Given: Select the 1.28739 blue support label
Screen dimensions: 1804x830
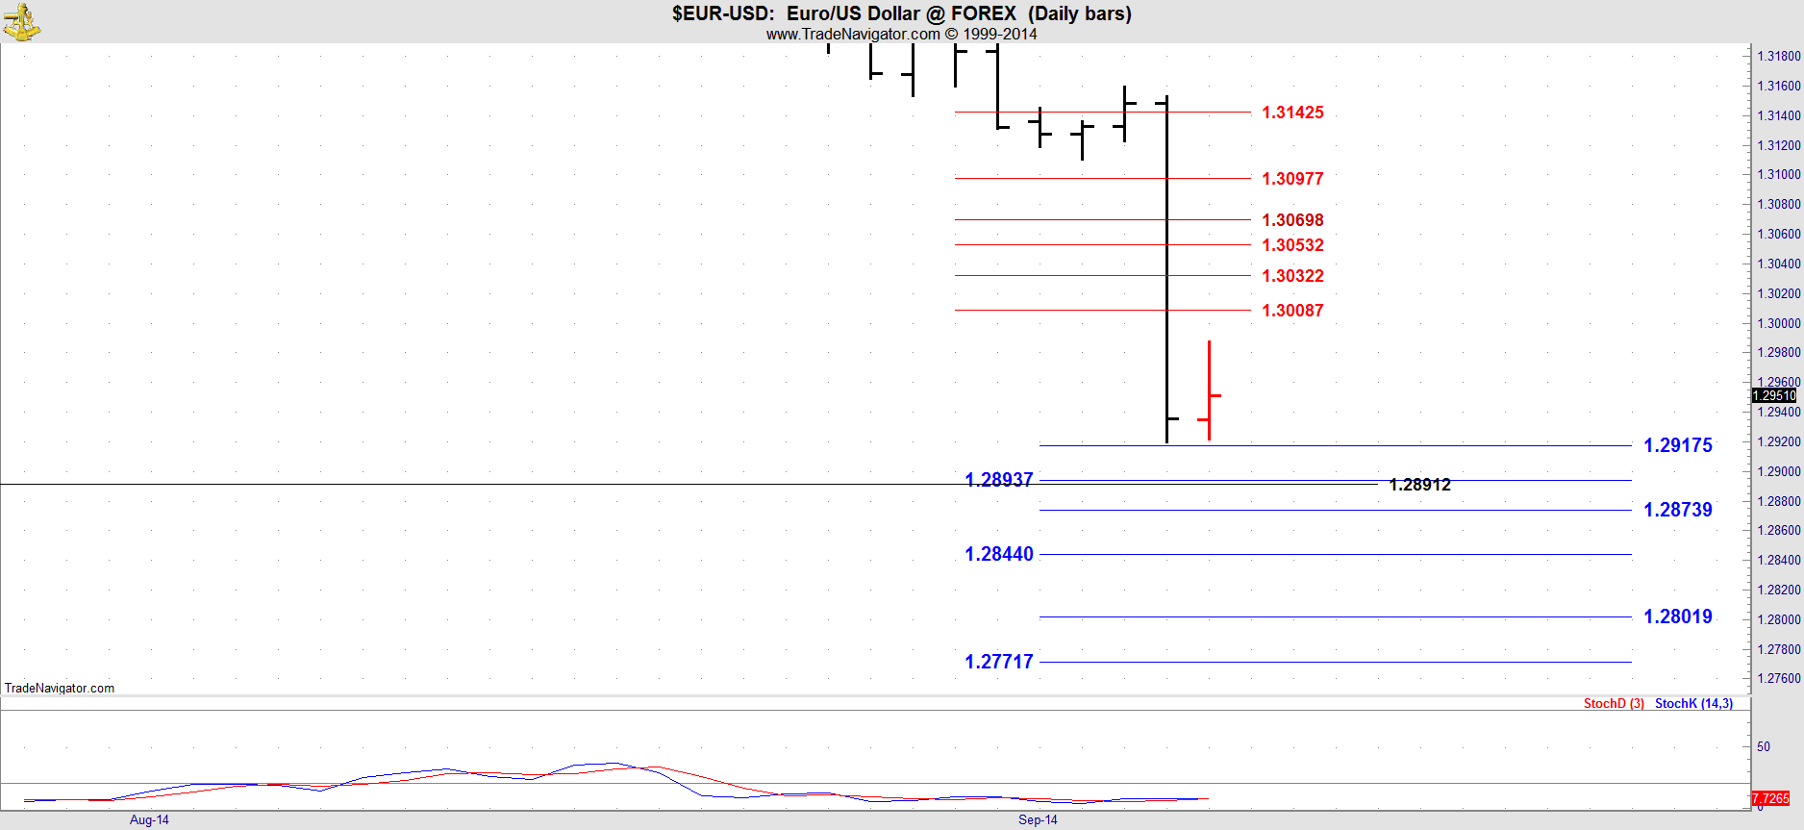Looking at the screenshot, I should [1678, 510].
